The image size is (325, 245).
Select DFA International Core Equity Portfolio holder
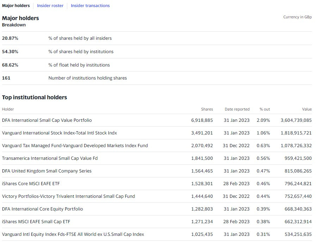tap(43, 209)
